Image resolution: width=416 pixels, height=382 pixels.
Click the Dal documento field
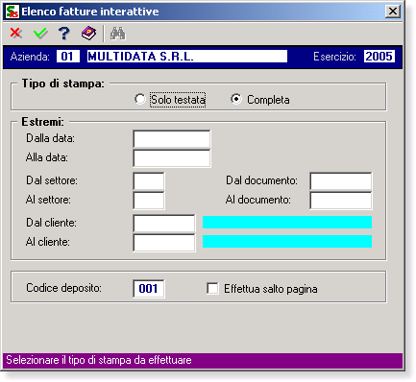pos(341,181)
